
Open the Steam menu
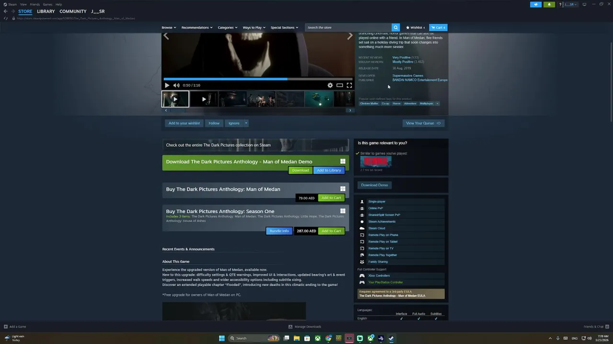pos(12,4)
